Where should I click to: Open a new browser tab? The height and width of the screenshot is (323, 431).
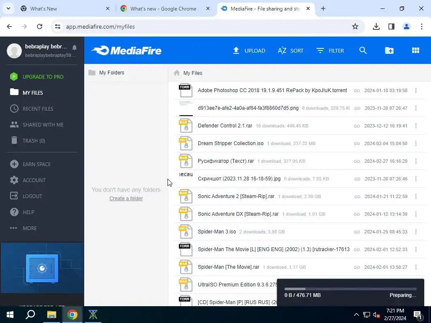(323, 9)
